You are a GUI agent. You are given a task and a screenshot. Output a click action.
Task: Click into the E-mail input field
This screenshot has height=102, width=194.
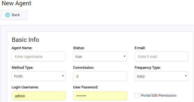(161, 56)
